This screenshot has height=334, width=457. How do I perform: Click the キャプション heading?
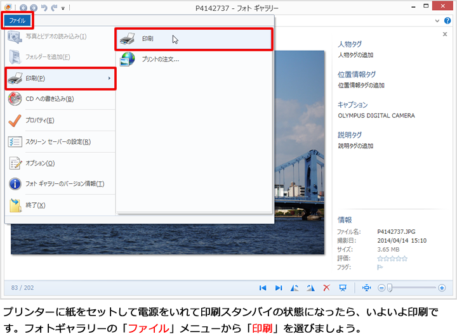(353, 105)
